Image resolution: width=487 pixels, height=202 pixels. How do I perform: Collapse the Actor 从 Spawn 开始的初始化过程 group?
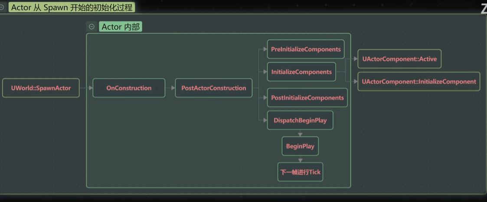pyautogui.click(x=2, y=7)
